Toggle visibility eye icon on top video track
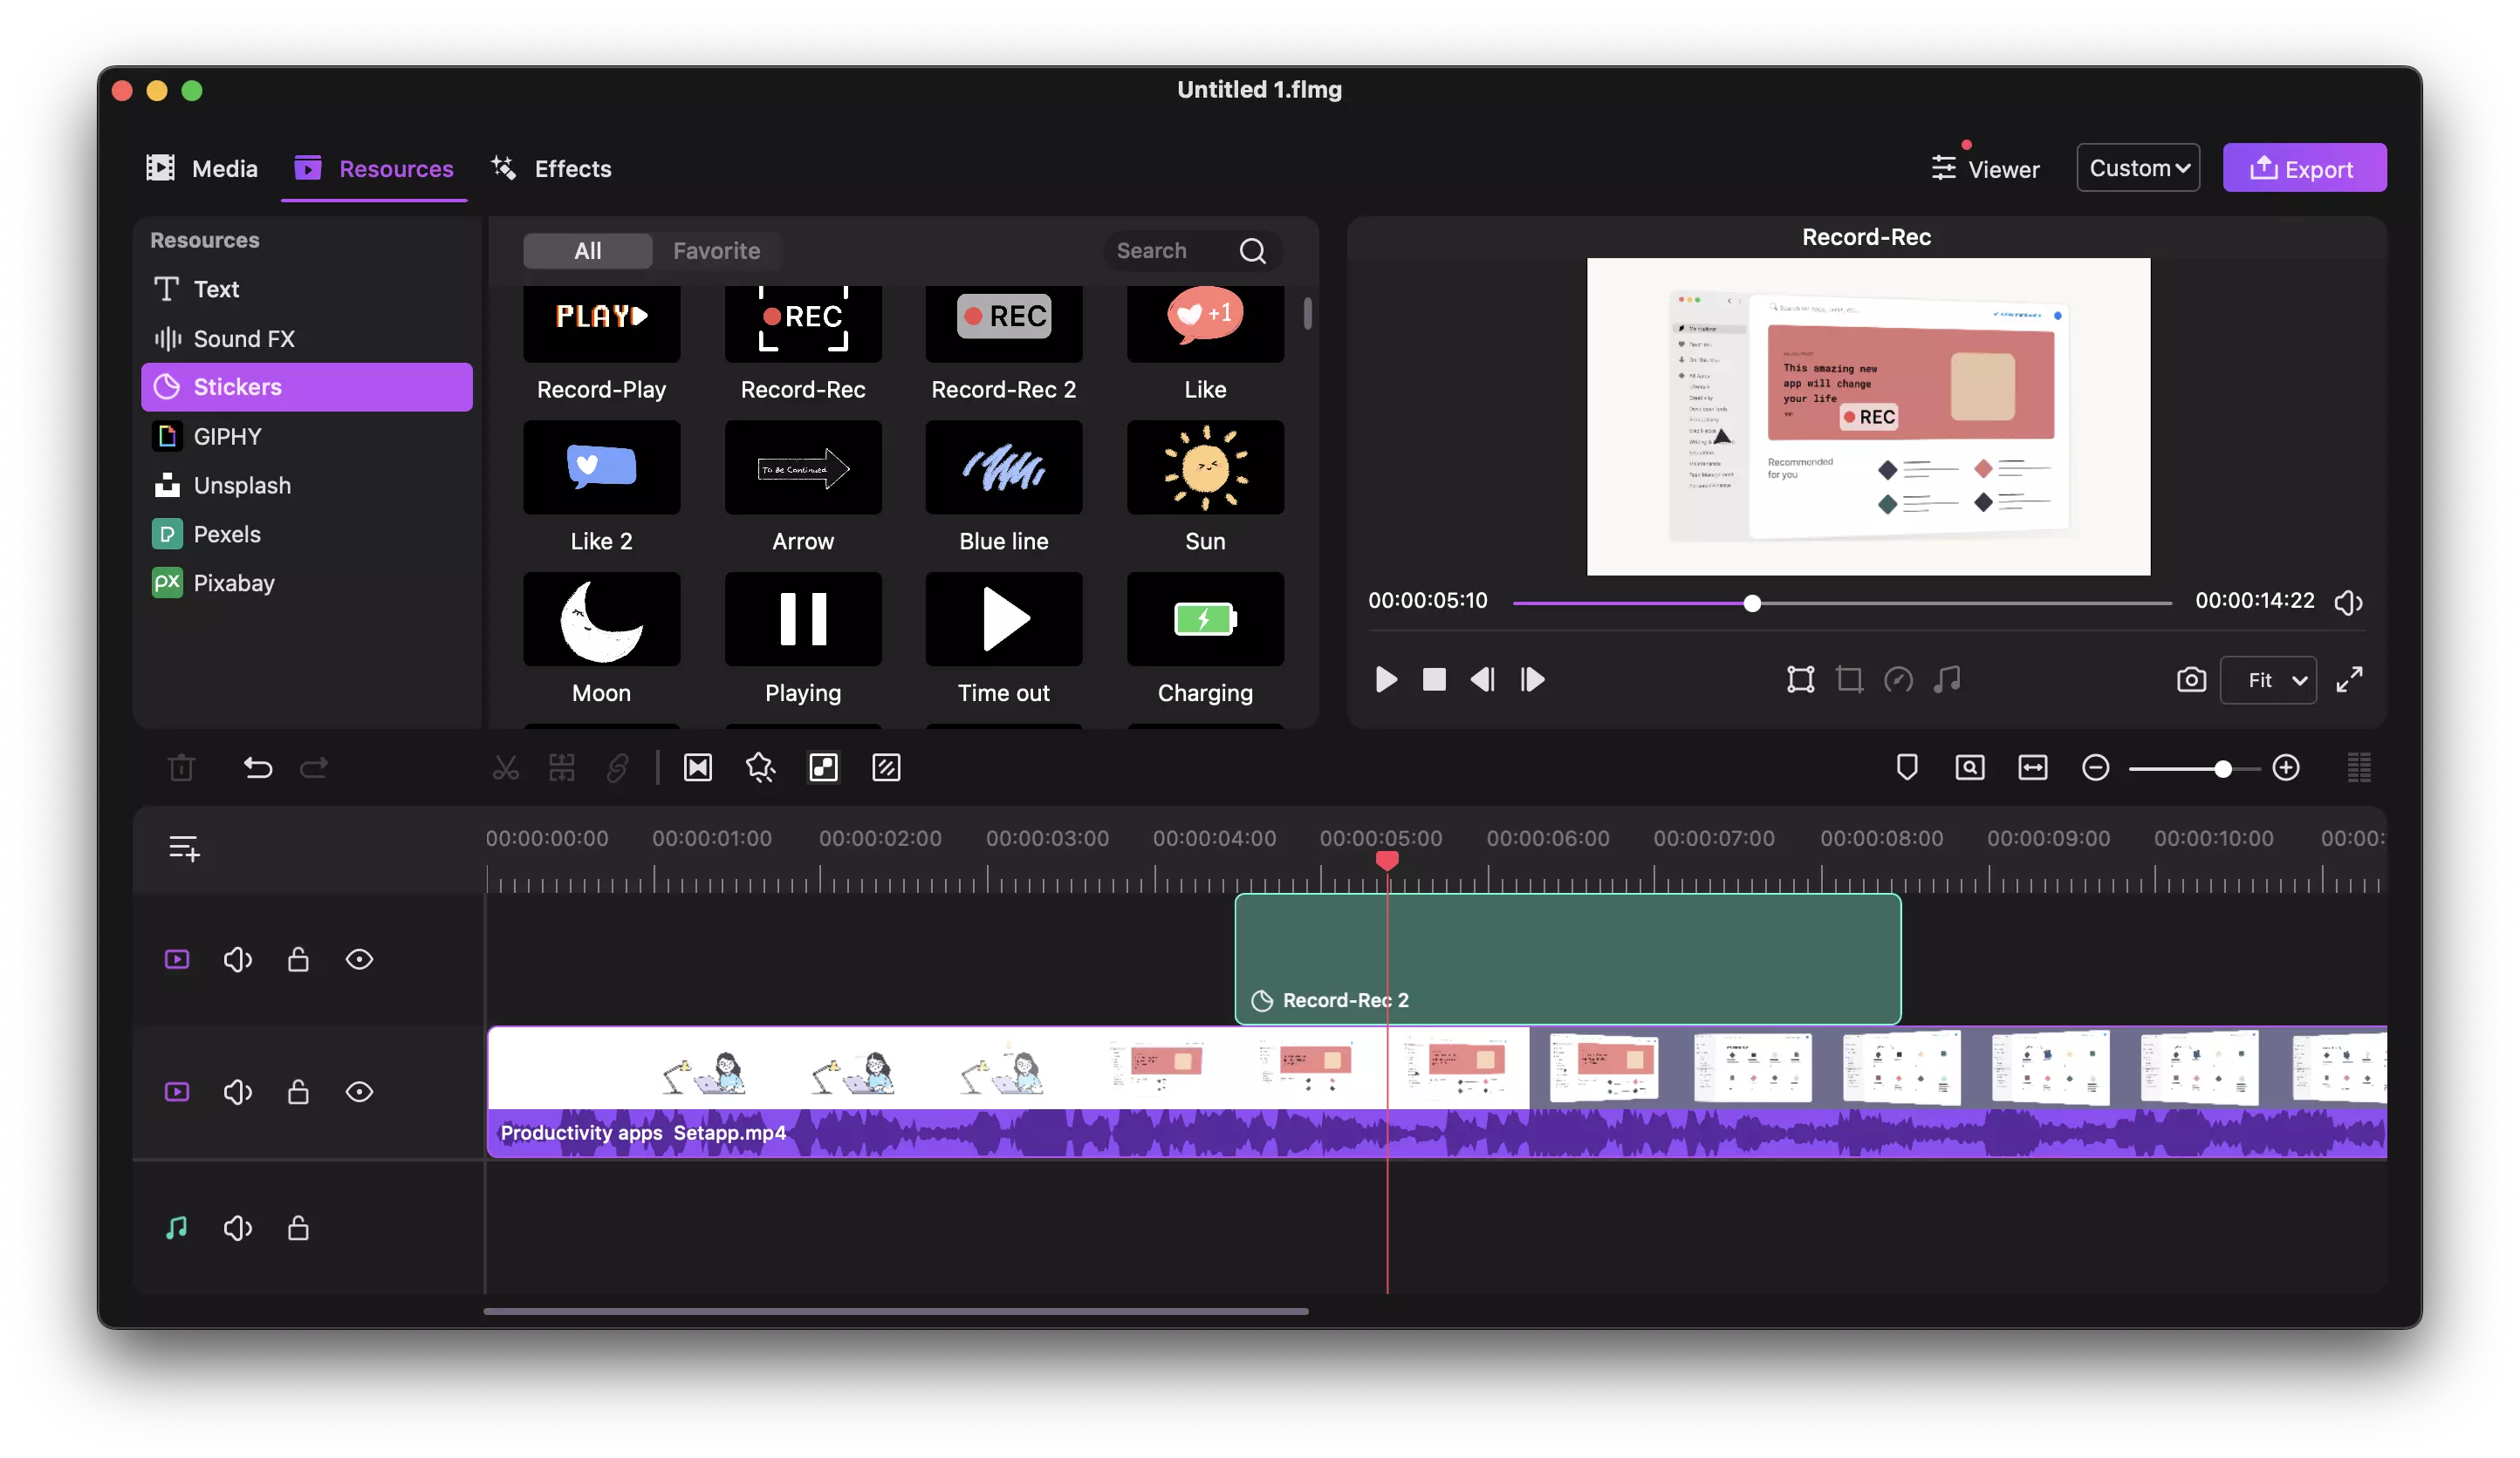 360,960
